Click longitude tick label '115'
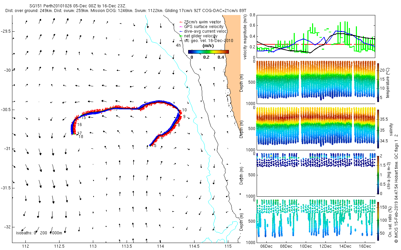The height and width of the screenshot is (250, 401). 228,246
